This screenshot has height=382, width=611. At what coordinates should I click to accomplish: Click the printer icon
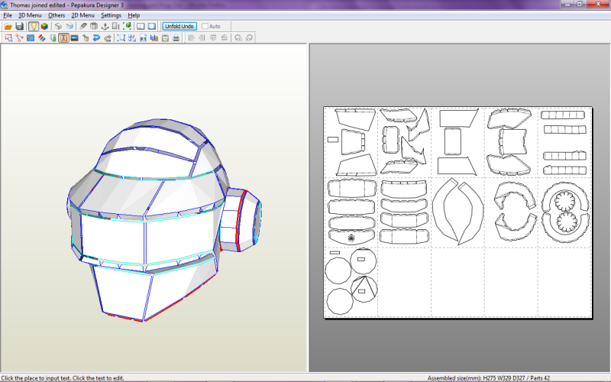click(176, 37)
